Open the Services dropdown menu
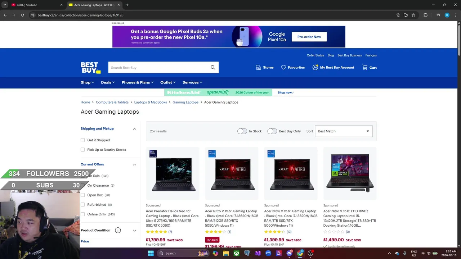 (x=192, y=82)
